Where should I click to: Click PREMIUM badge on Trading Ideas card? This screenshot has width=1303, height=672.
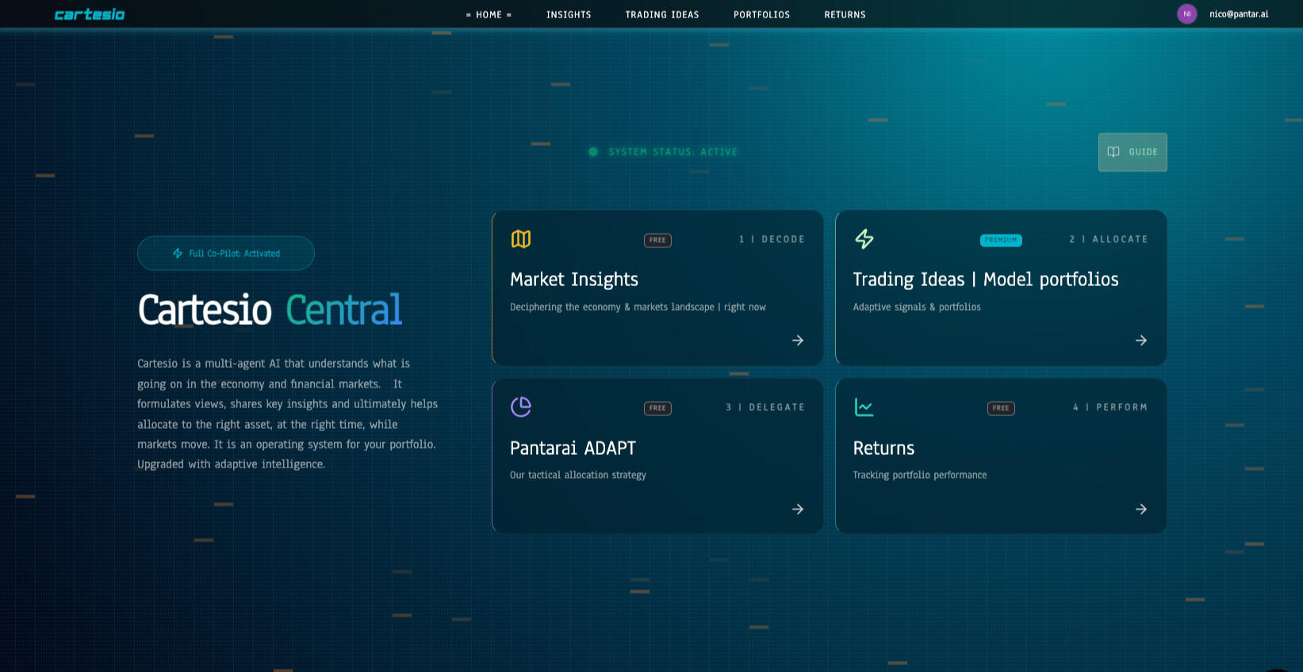[x=1001, y=240]
